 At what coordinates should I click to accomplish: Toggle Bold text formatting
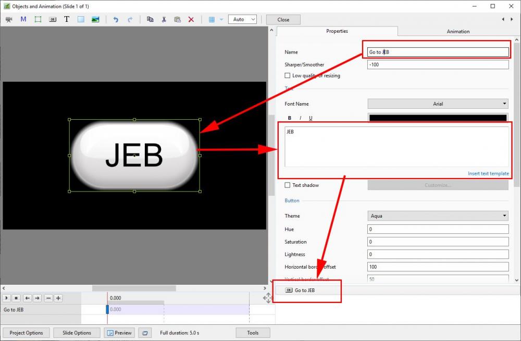tap(290, 118)
